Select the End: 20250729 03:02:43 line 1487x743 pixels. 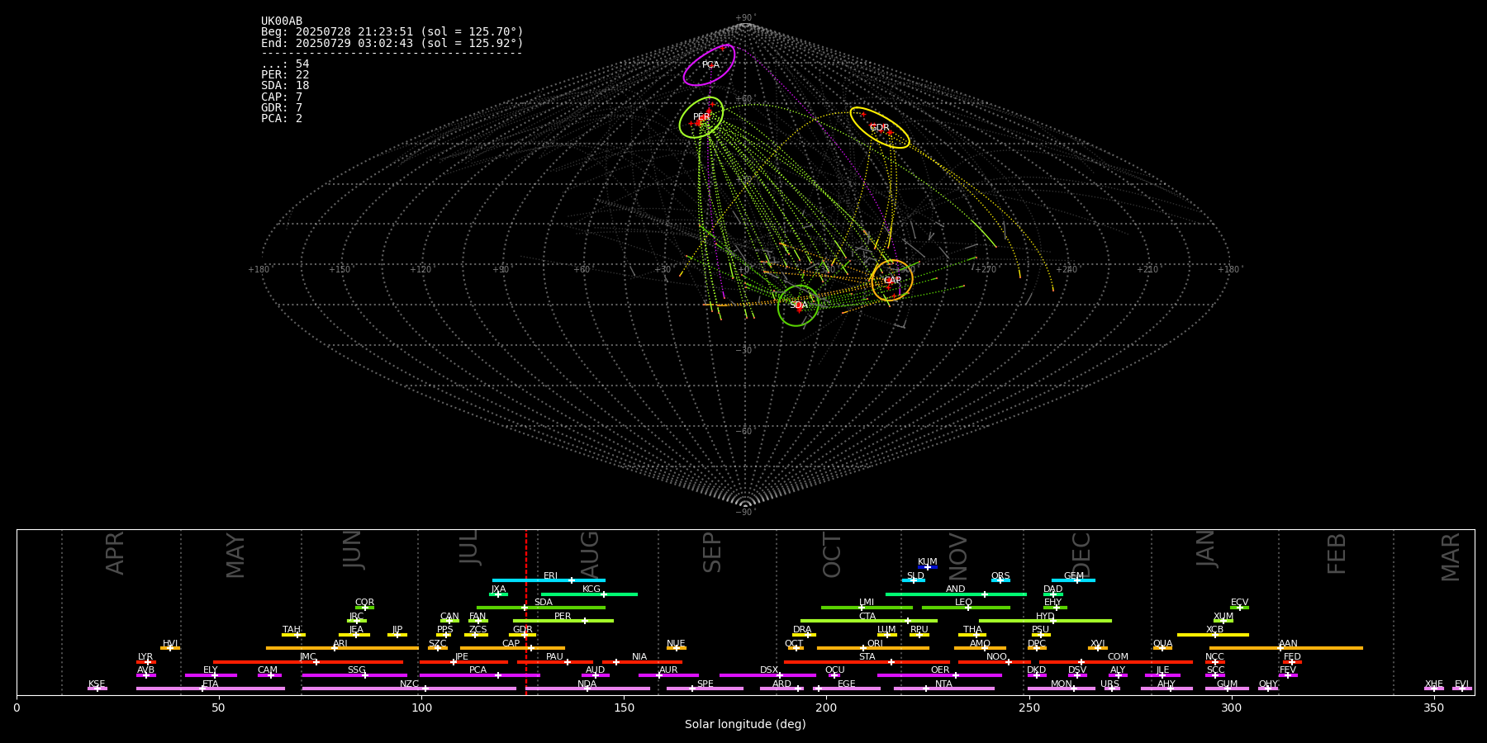tap(392, 43)
